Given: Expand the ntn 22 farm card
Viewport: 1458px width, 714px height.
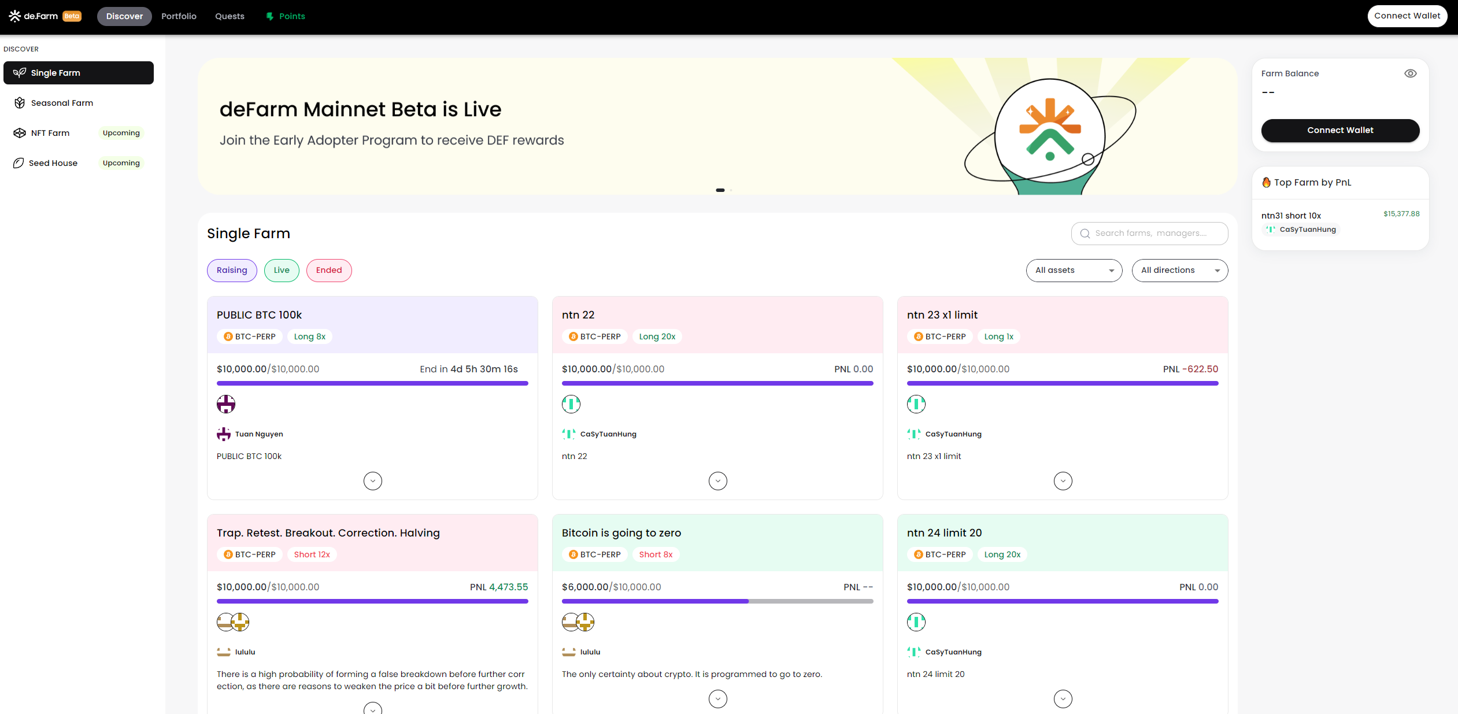Looking at the screenshot, I should [717, 481].
